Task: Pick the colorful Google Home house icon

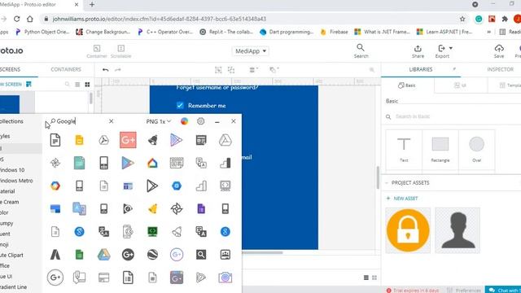Action: point(152,163)
